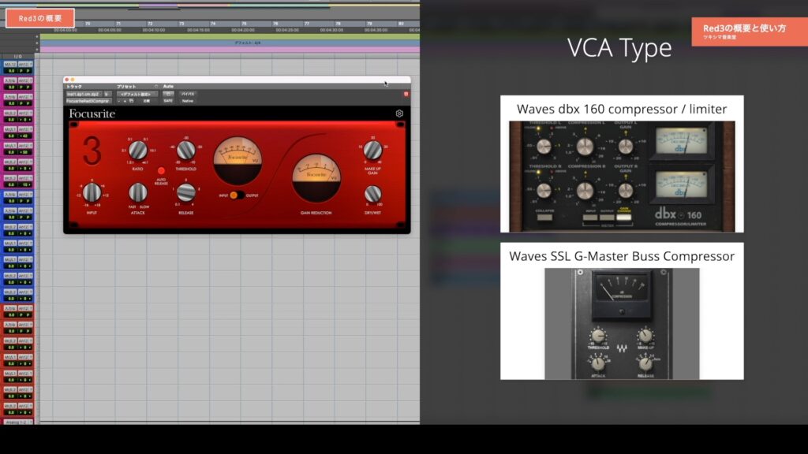The width and height of the screenshot is (808, 454).
Task: Click the GAIN REDUCTION meter
Action: [x=316, y=178]
